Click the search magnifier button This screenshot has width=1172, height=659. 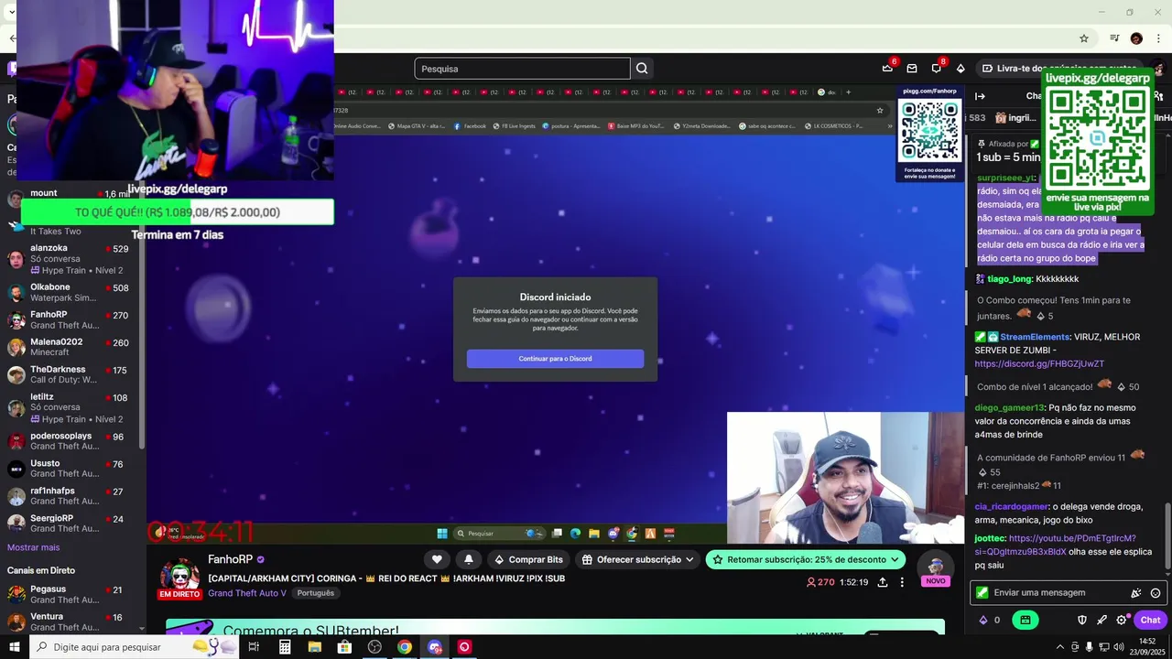pyautogui.click(x=642, y=69)
